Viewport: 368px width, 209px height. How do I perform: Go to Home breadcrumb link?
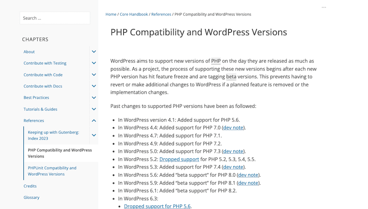[x=111, y=14]
